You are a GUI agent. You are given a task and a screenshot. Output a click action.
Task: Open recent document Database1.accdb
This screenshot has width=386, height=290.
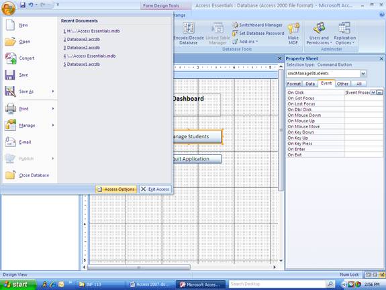click(81, 64)
